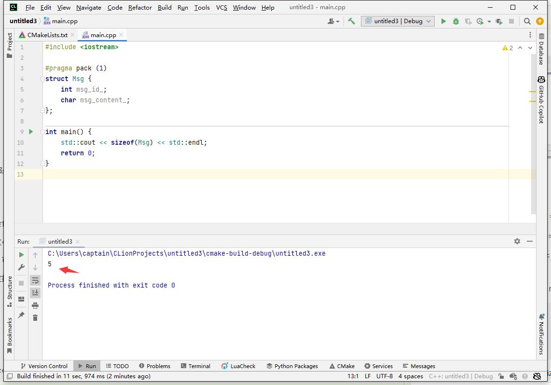The image size is (551, 385).
Task: Open the File menu
Action: [x=30, y=7]
